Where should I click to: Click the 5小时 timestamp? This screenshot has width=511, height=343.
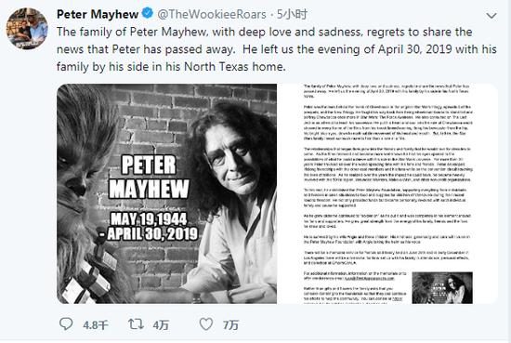tap(293, 14)
